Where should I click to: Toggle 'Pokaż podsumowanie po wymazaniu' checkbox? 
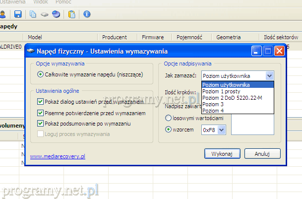[x=41, y=124]
